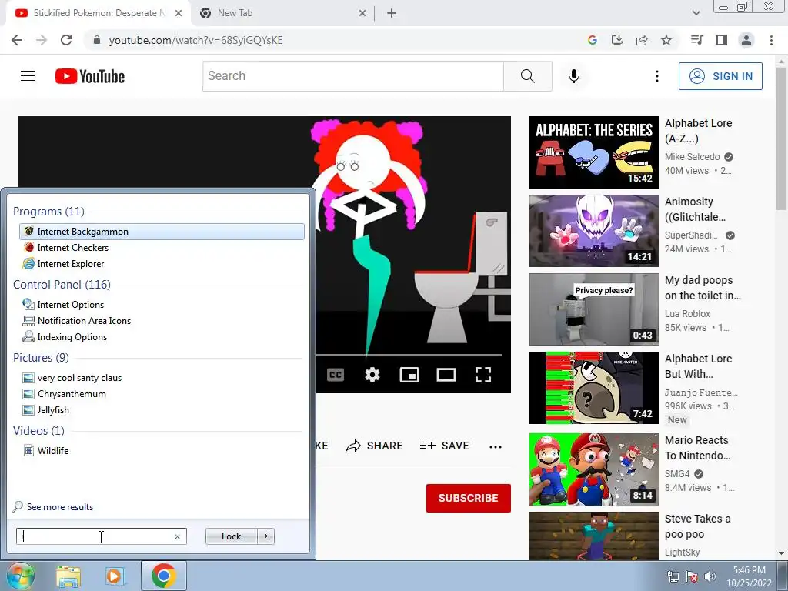Open Alphabet Lore (A-Z) thumbnail
788x591 pixels.
(x=593, y=152)
